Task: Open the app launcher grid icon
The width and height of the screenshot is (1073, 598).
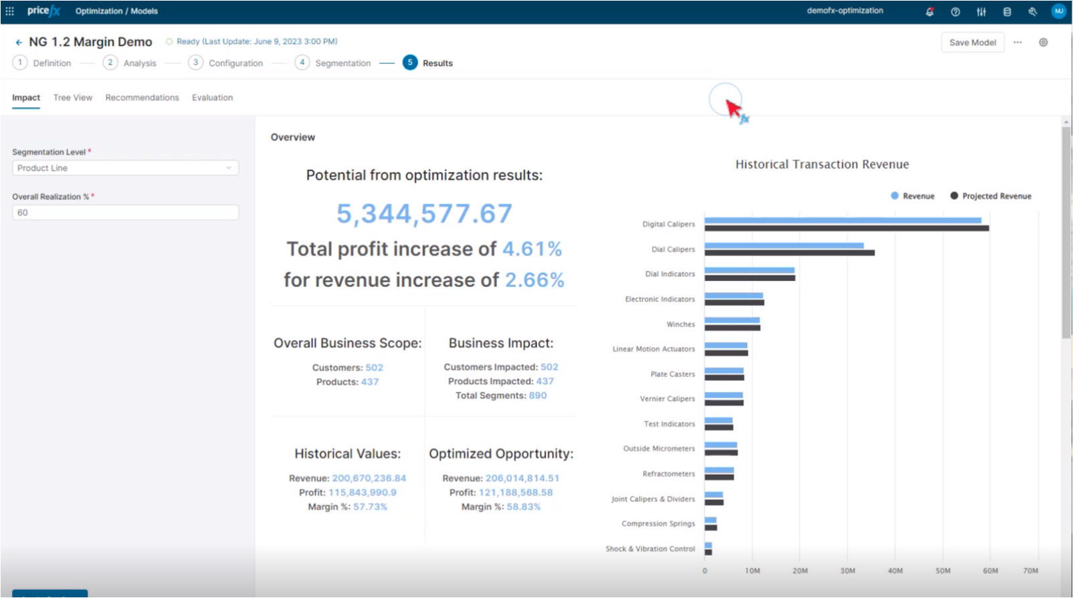Action: pos(10,11)
